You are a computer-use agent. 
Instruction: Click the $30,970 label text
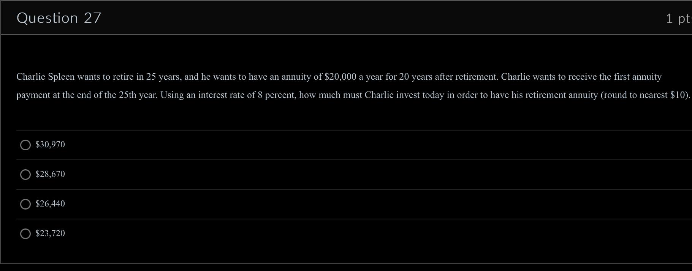point(50,145)
